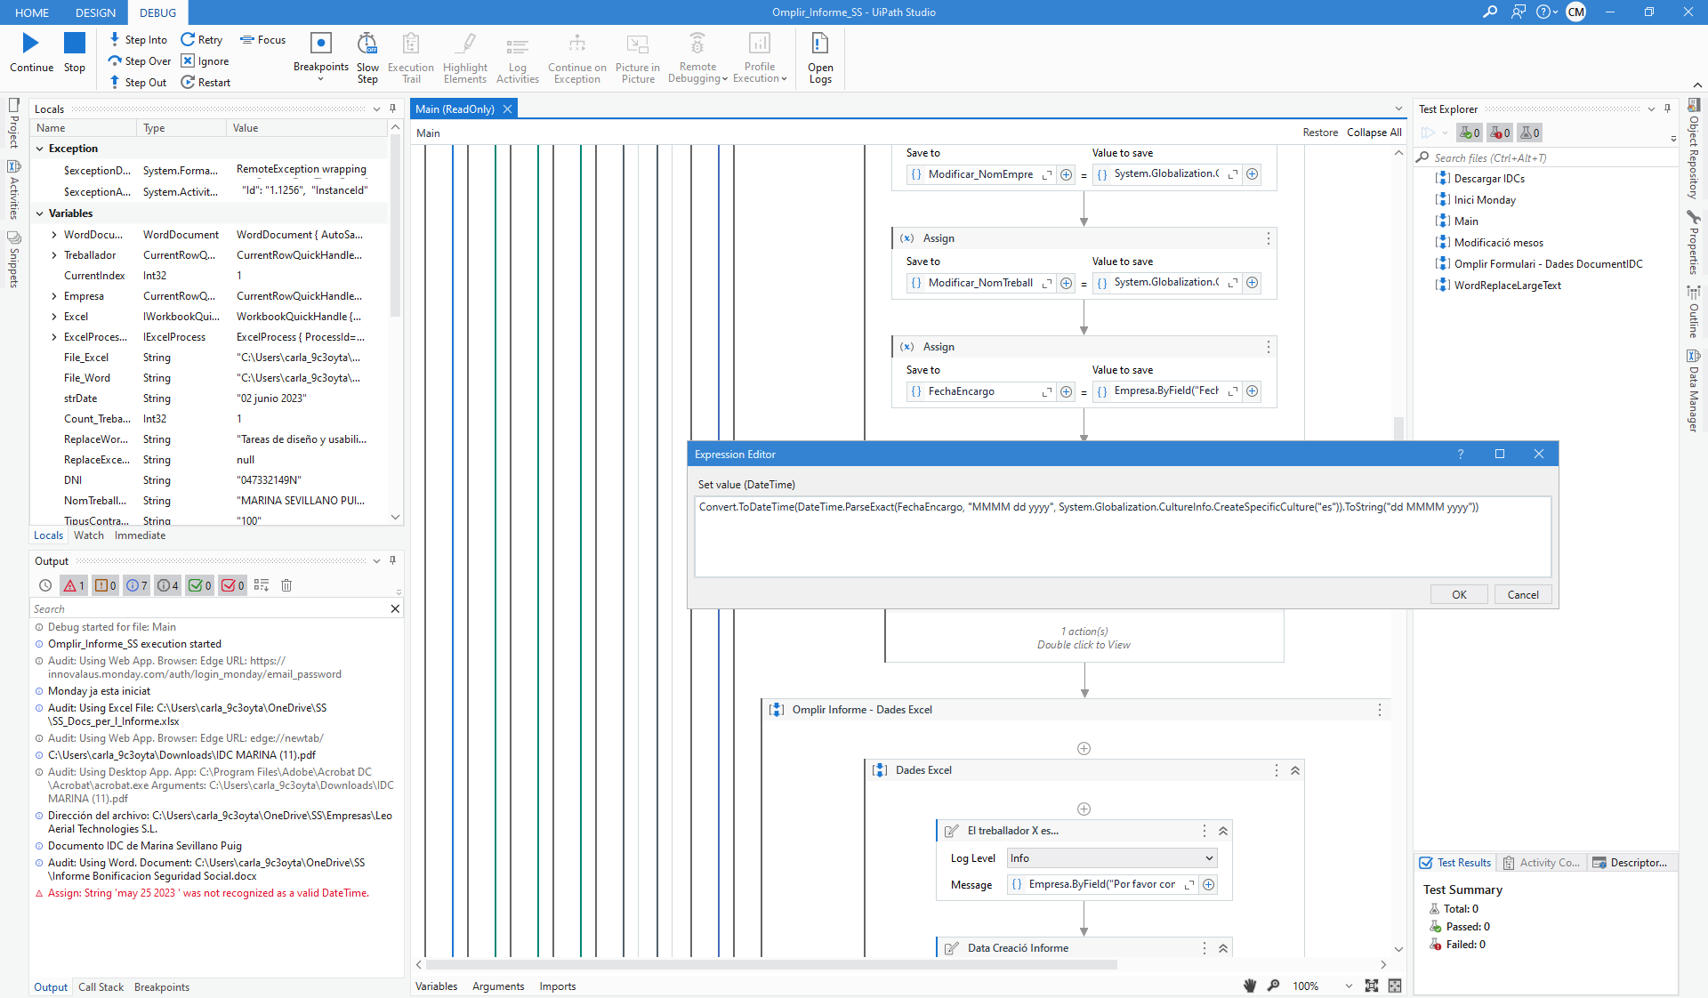Switch to the DESIGN ribbon tab
Screen dimensions: 1708x998
(x=95, y=12)
